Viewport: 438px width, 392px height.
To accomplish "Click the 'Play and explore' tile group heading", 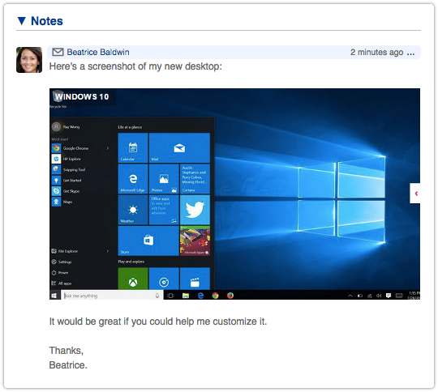I will pyautogui.click(x=131, y=262).
